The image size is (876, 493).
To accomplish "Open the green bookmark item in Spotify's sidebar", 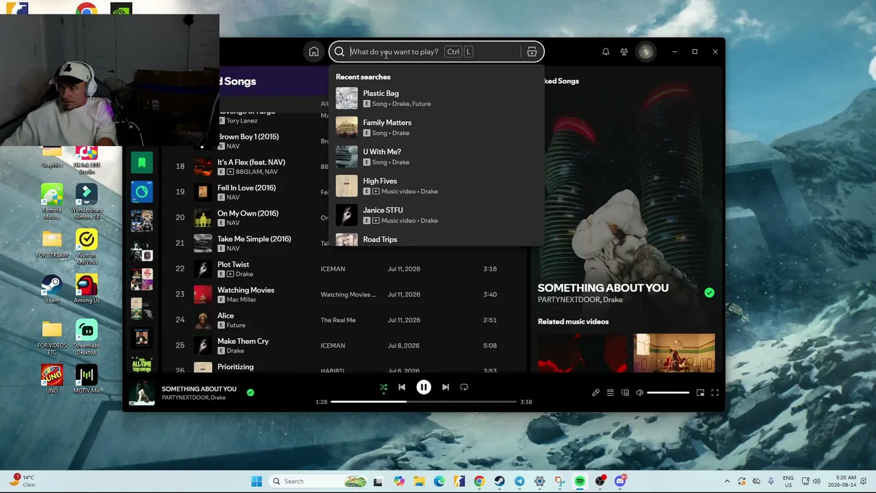I will [142, 162].
